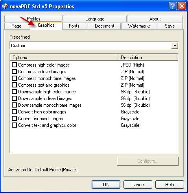Select the Profiles tab
Viewport: 188px width, 193px height.
point(33,19)
